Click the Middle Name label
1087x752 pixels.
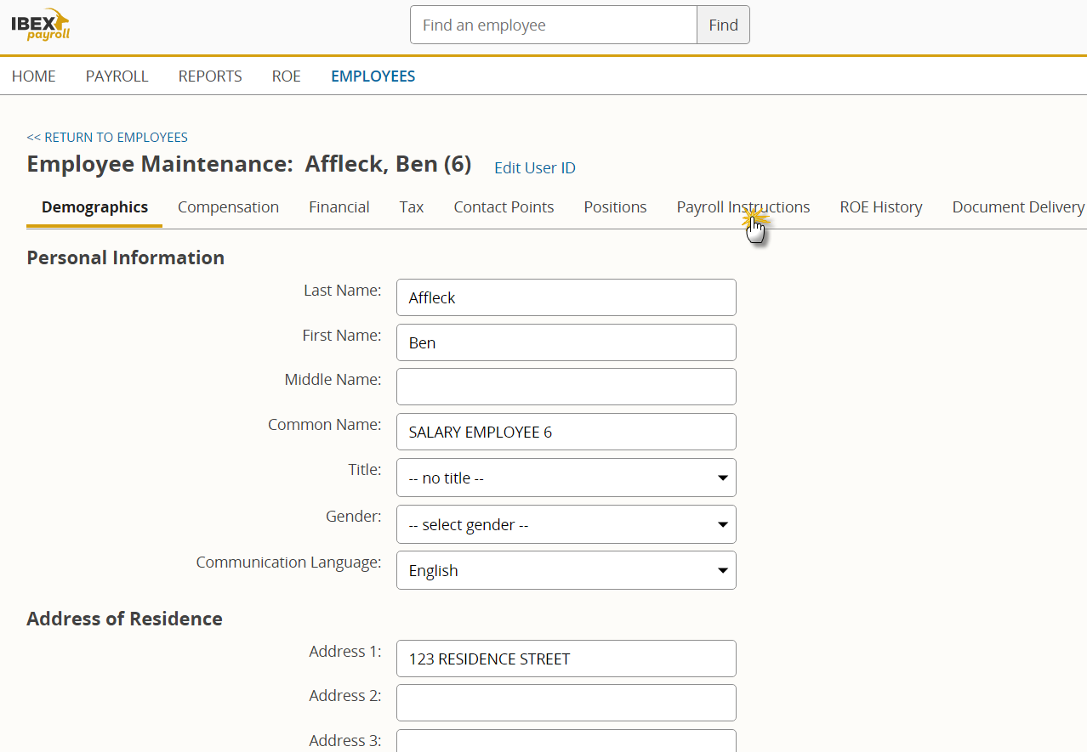click(x=333, y=380)
